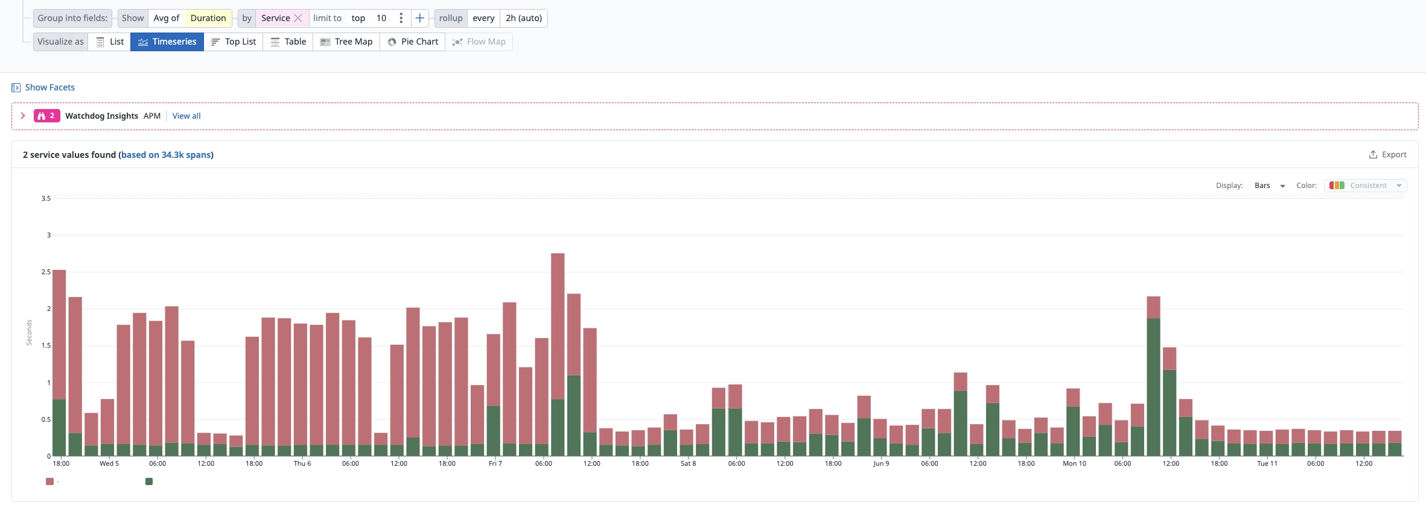
Task: Click the Show Facets panel icon
Action: tap(16, 87)
